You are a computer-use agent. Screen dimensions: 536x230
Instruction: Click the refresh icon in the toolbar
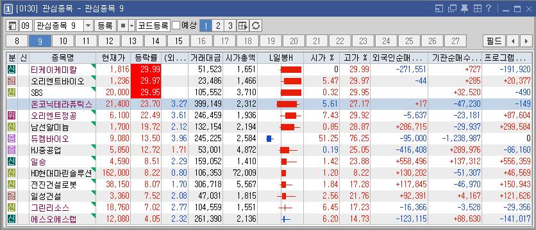coord(255,26)
